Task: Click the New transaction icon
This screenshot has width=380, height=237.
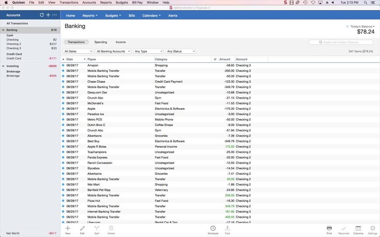Action: click(x=68, y=230)
